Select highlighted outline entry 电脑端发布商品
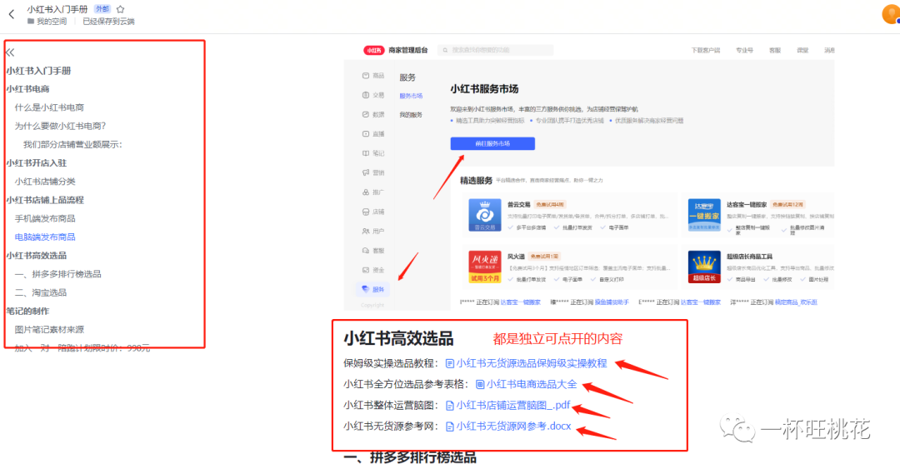Image resolution: width=900 pixels, height=469 pixels. click(45, 237)
